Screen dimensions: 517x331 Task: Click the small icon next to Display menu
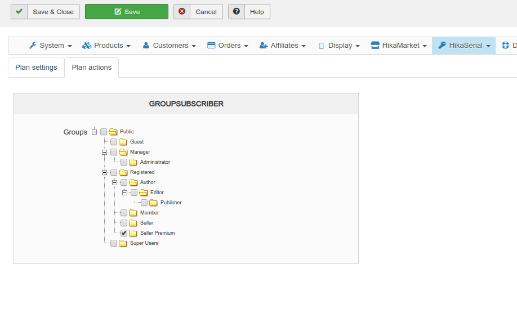click(321, 46)
